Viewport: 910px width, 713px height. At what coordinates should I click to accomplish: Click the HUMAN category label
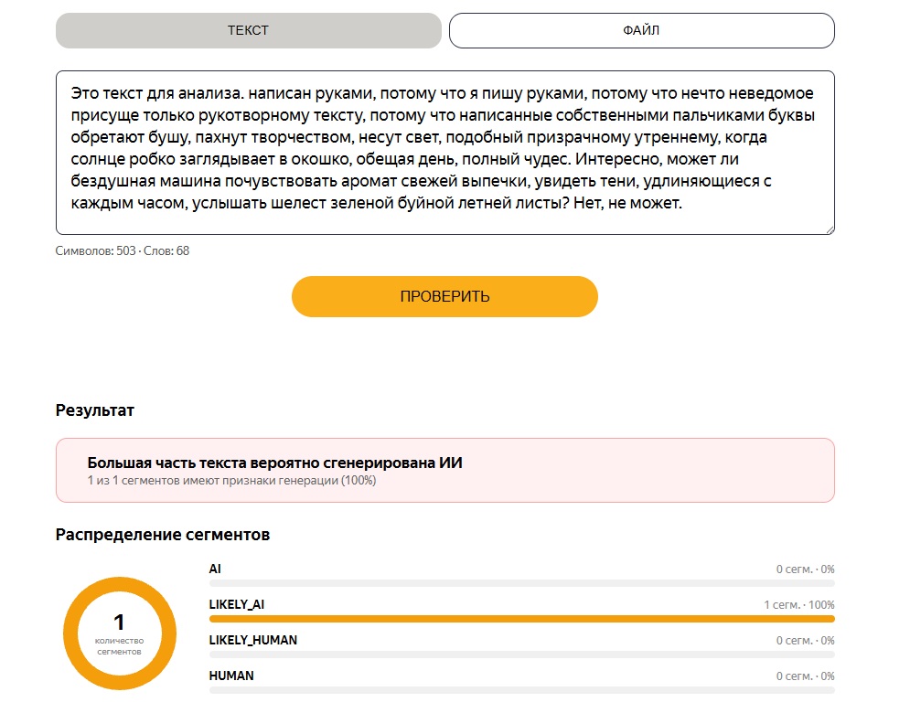click(231, 676)
